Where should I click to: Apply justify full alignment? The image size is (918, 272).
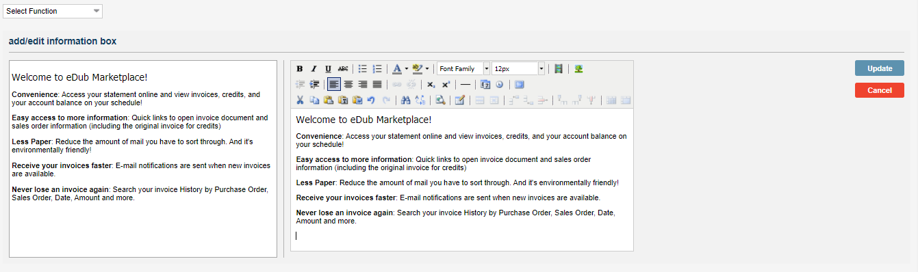click(377, 84)
